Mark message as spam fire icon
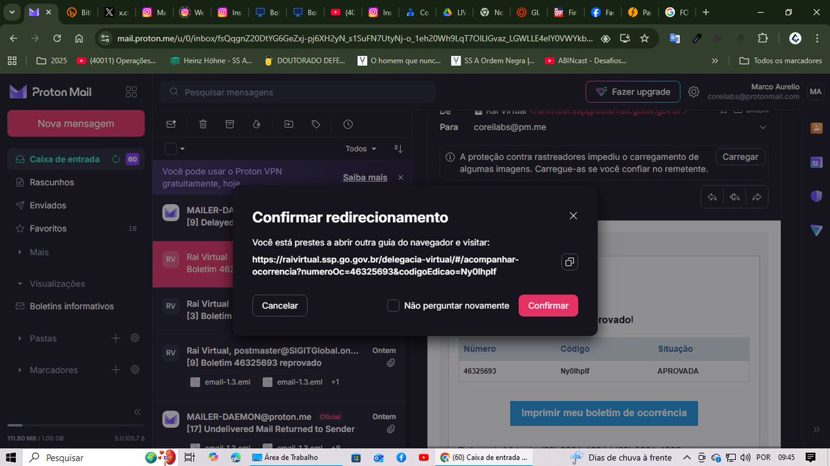This screenshot has height=466, width=830. point(257,124)
